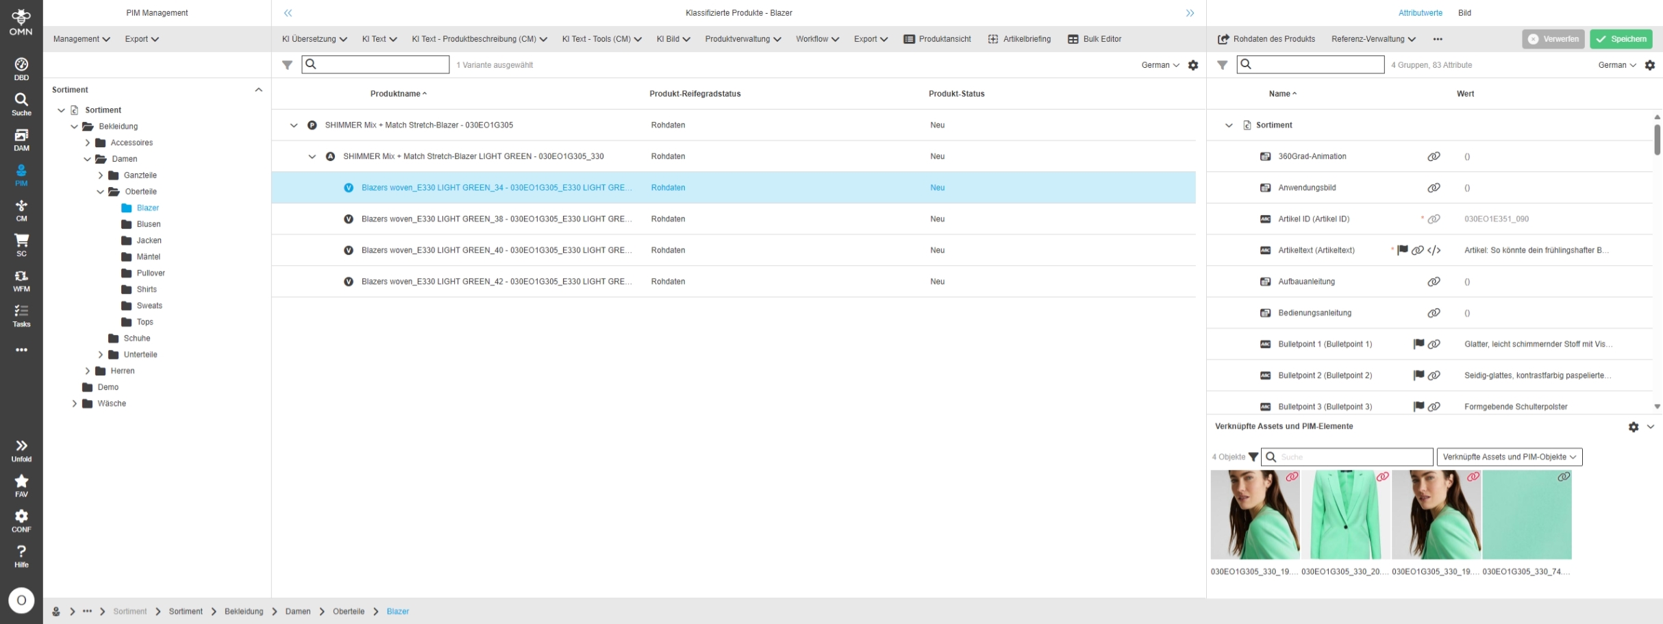Open Verknüpfte Assets und PIM-Objekte dropdown
The width and height of the screenshot is (1663, 624).
click(1509, 457)
